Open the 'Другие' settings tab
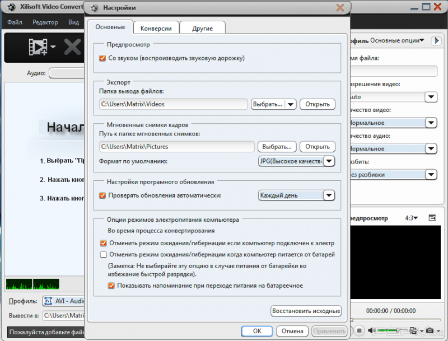448x341 pixels. [x=202, y=28]
